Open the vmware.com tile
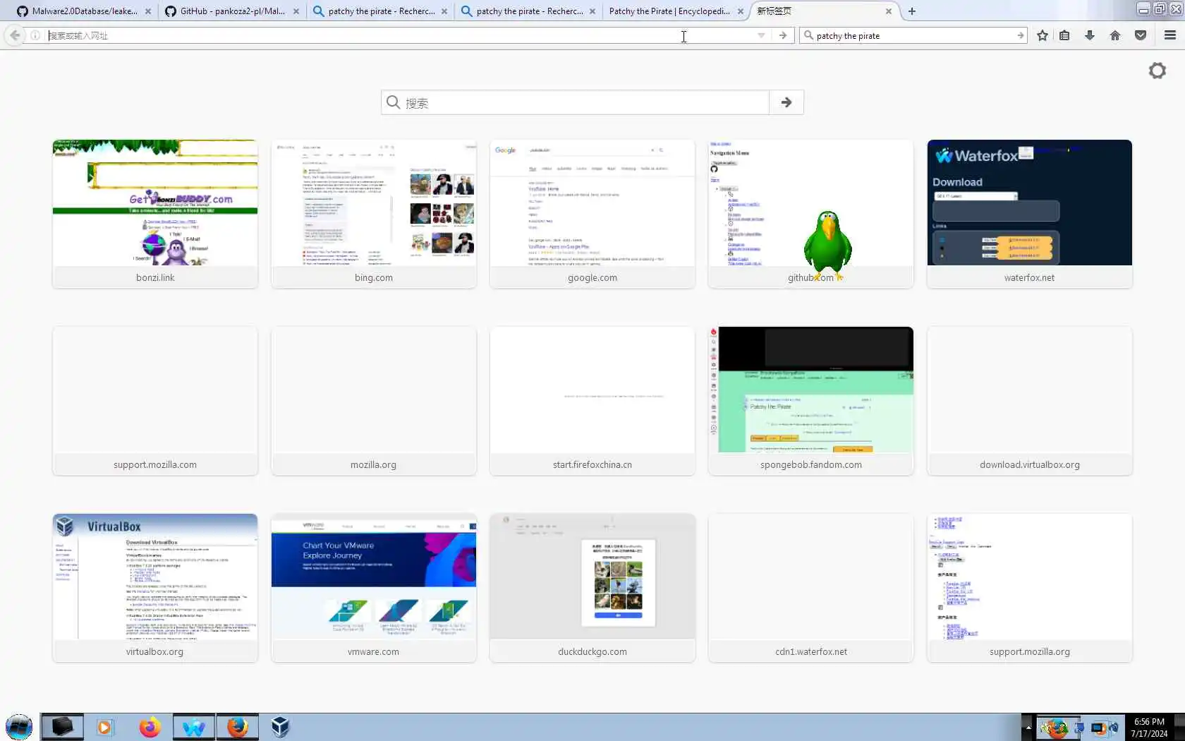Screen dimensions: 1185x741 pyautogui.click(x=374, y=588)
